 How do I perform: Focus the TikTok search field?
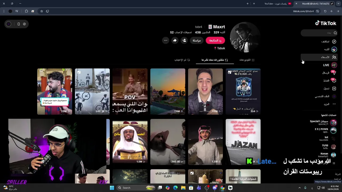[319, 33]
